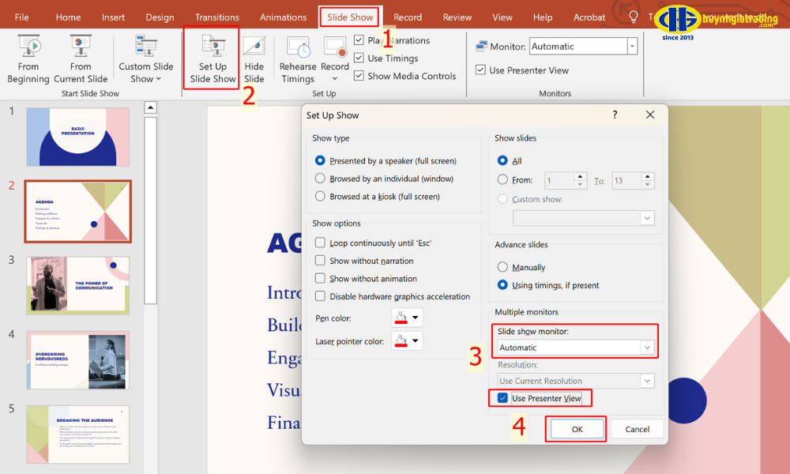Select Browsed at a kiosk option

tap(321, 197)
